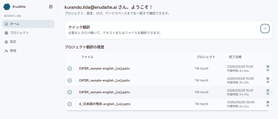
Task: Open the 管理 menu item
Action: (x=28, y=51)
